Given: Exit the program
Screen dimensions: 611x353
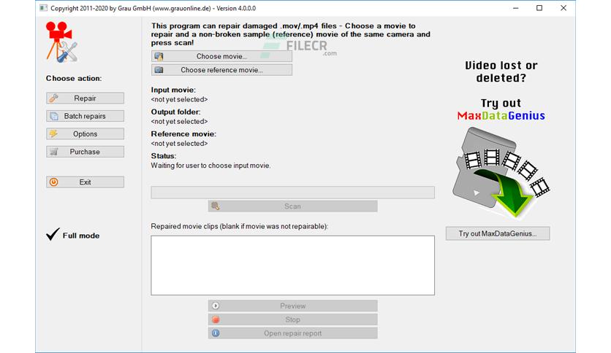Looking at the screenshot, I should pos(85,182).
